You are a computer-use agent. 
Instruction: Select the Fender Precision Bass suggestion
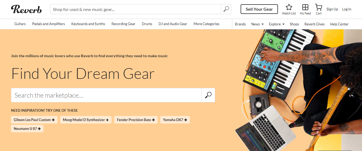click(x=136, y=120)
